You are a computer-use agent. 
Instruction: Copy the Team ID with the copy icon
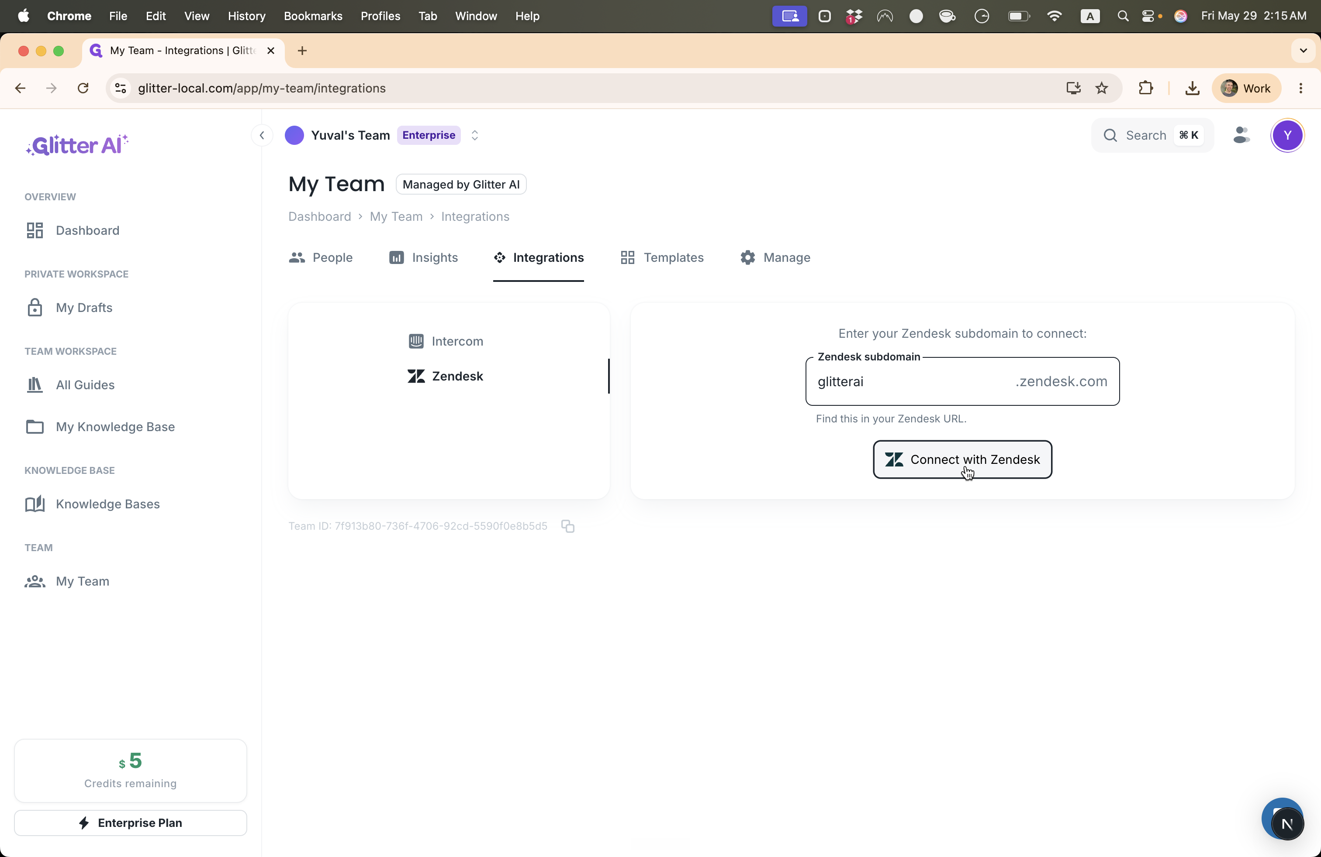(x=568, y=527)
